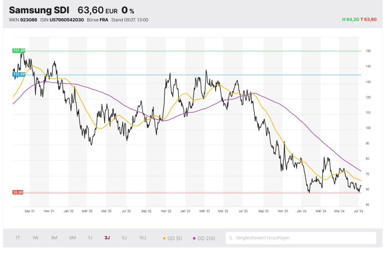This screenshot has width=386, height=253.
Task: Switch to 1J yearly view
Action: click(90, 238)
